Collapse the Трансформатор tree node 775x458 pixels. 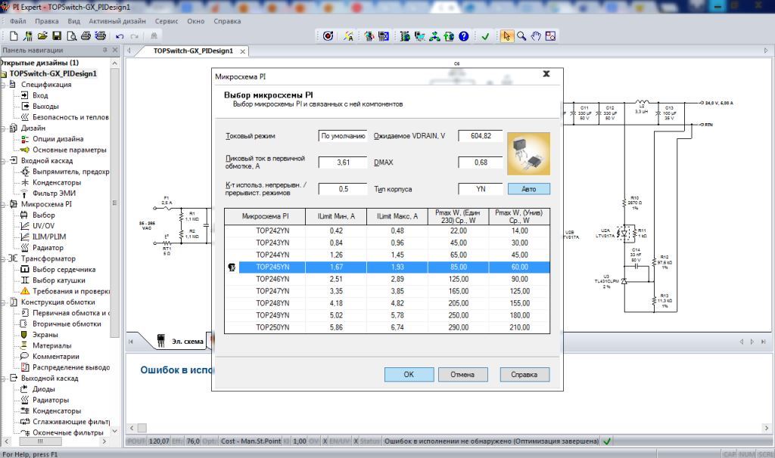[4, 258]
